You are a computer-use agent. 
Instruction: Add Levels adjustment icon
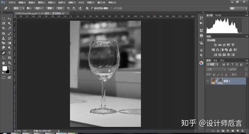220,45
